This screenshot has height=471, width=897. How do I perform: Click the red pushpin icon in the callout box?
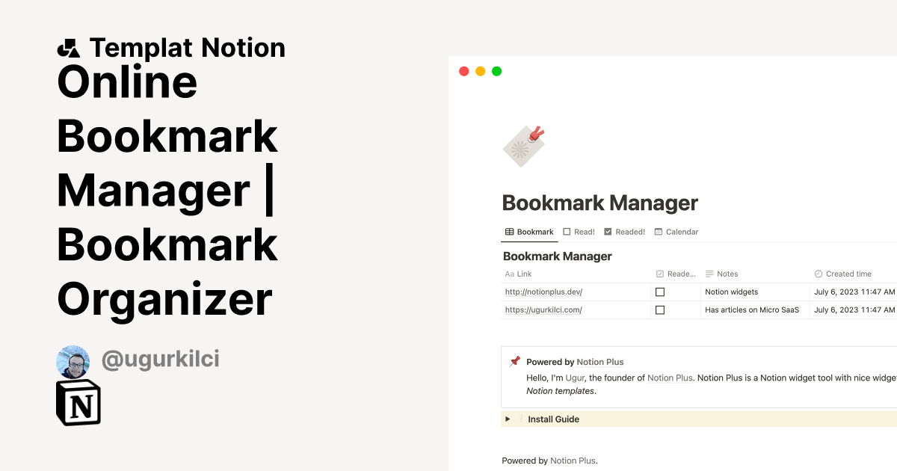pyautogui.click(x=514, y=361)
